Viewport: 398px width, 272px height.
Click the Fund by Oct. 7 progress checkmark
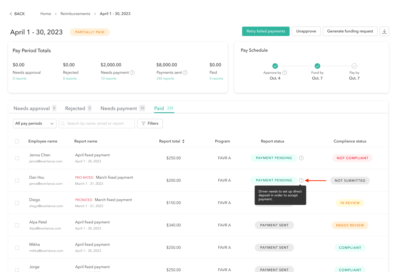(317, 66)
